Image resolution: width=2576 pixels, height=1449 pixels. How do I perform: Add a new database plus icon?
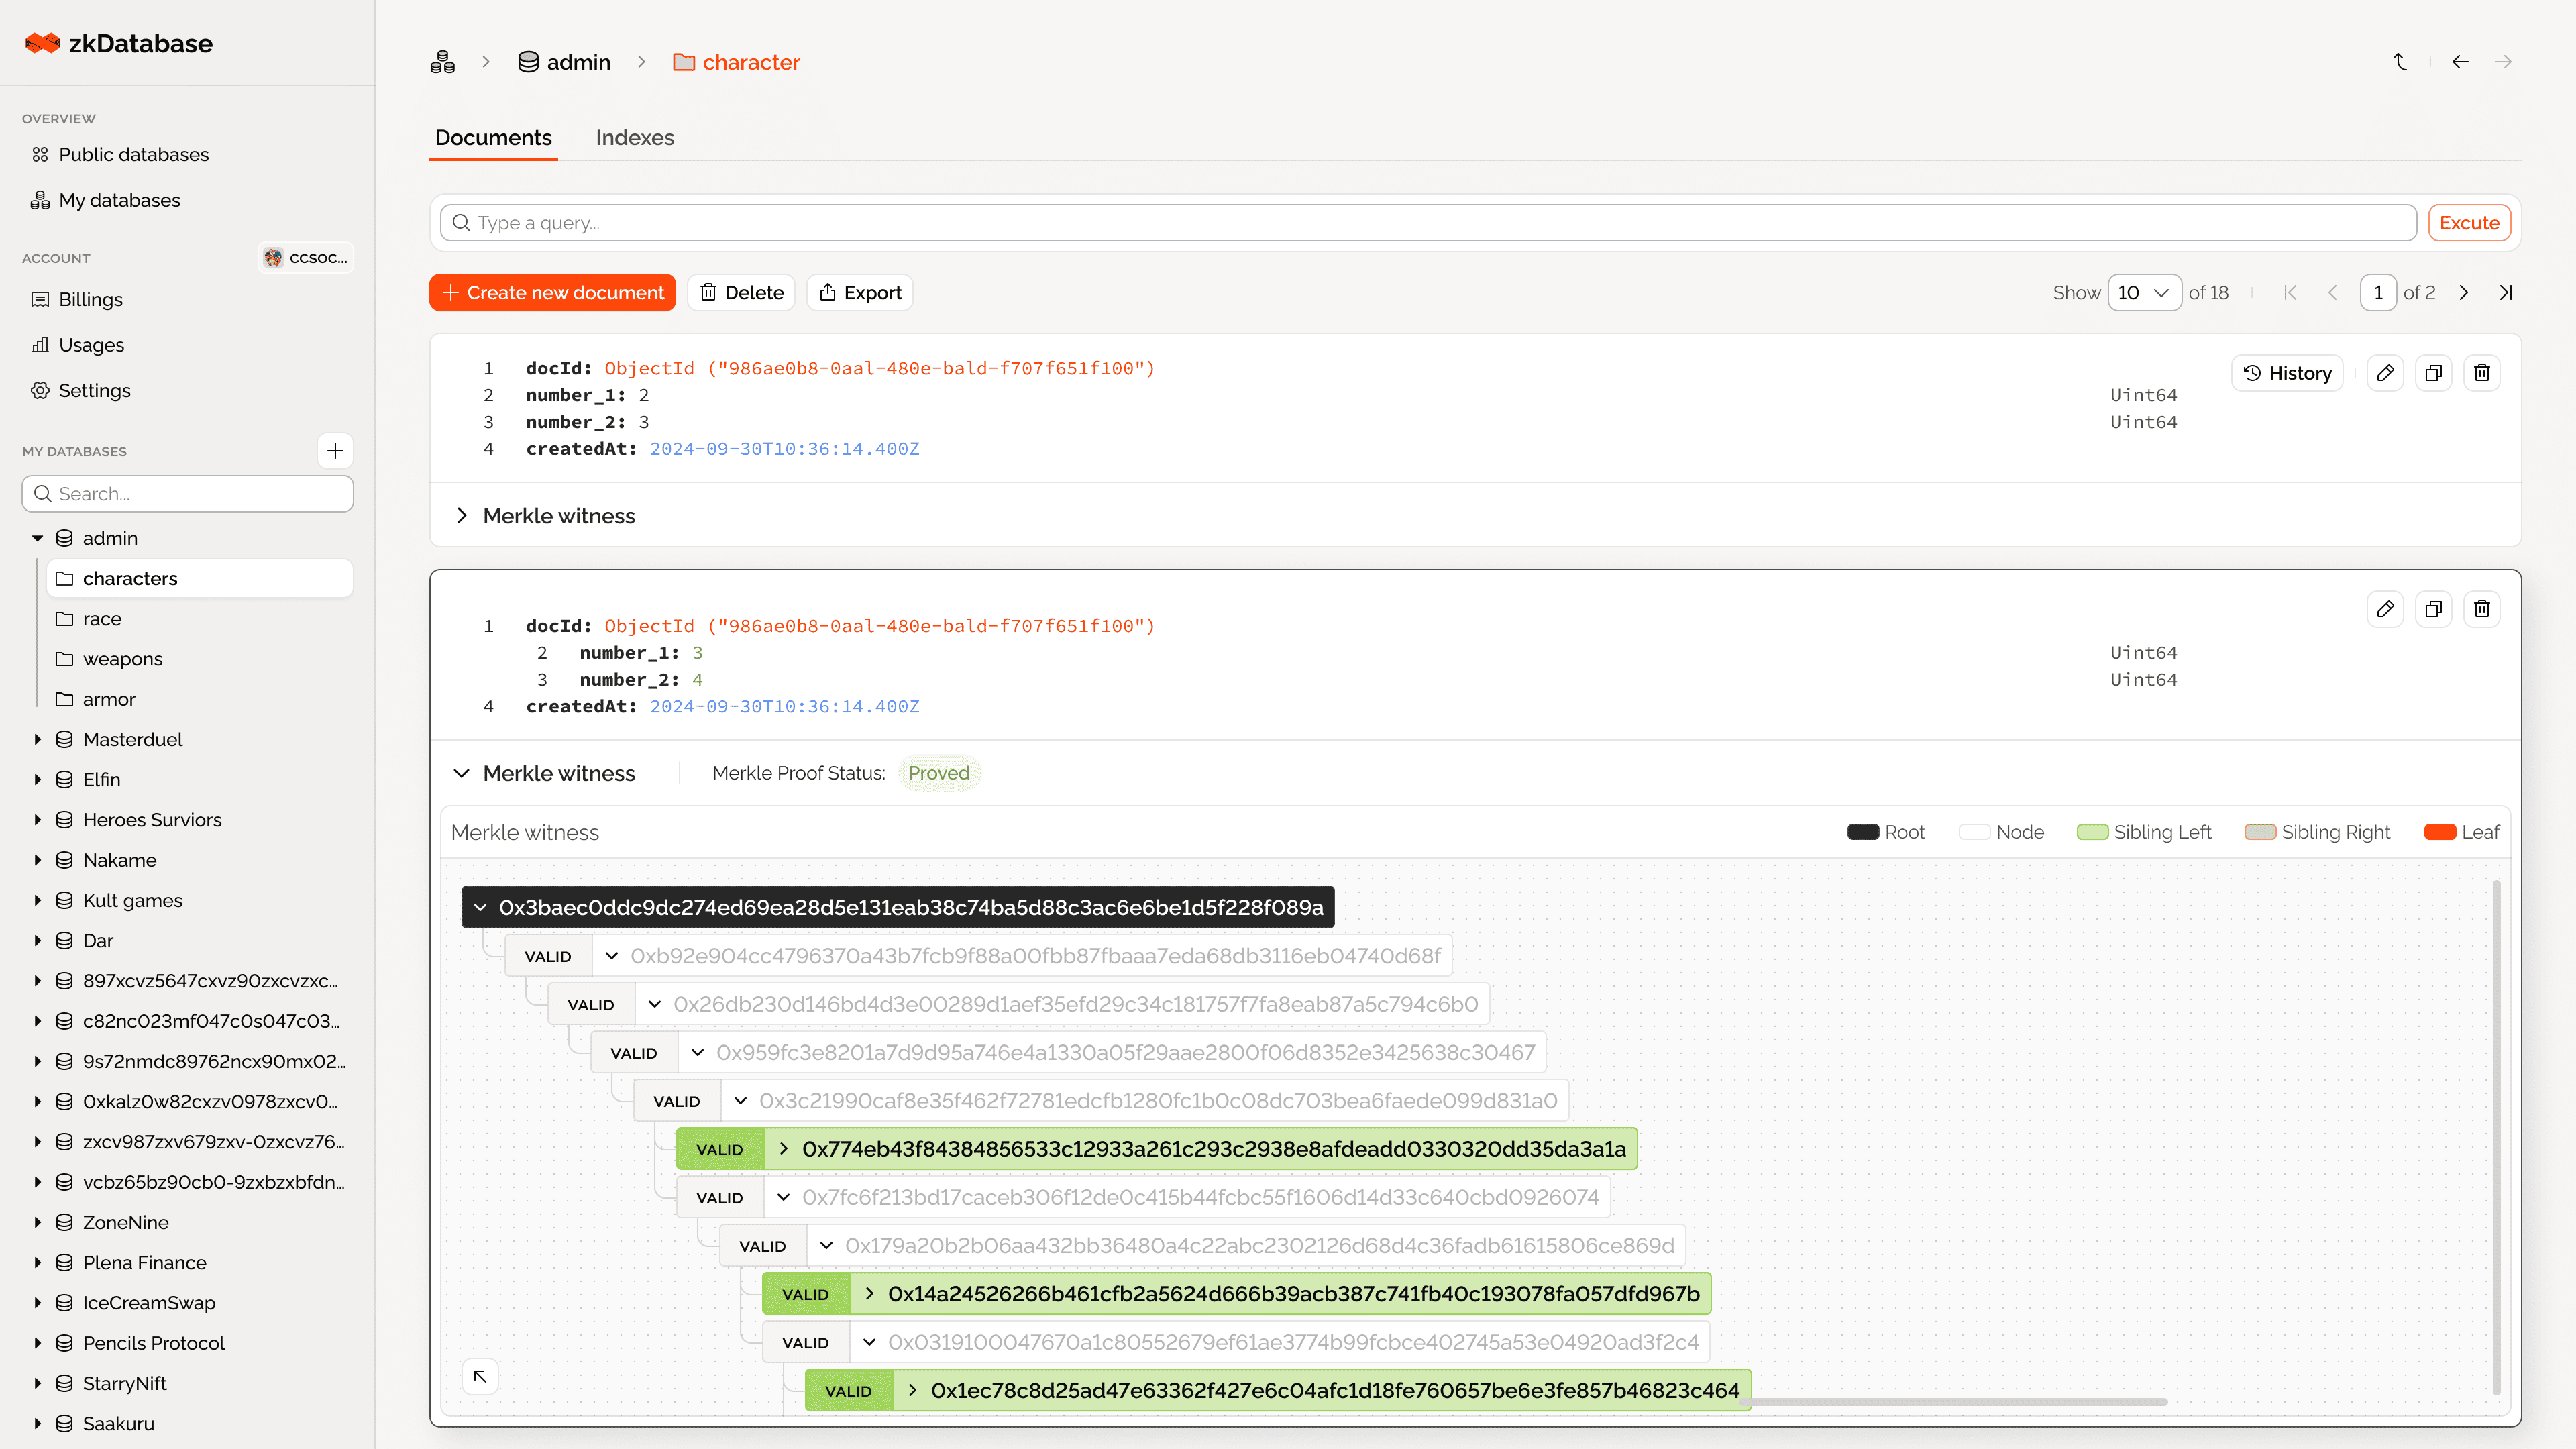[x=335, y=451]
